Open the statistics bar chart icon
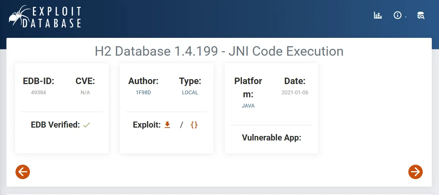Screen dimensions: 439x195 378,16
